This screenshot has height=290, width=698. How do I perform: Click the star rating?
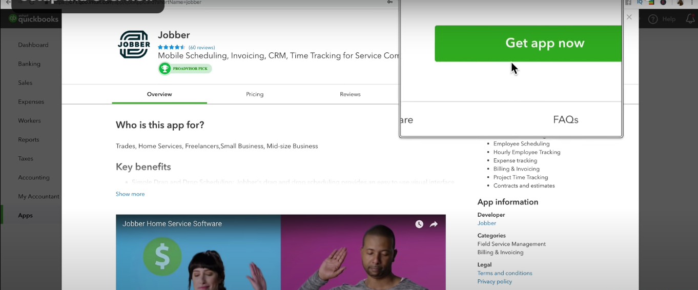[x=172, y=47]
